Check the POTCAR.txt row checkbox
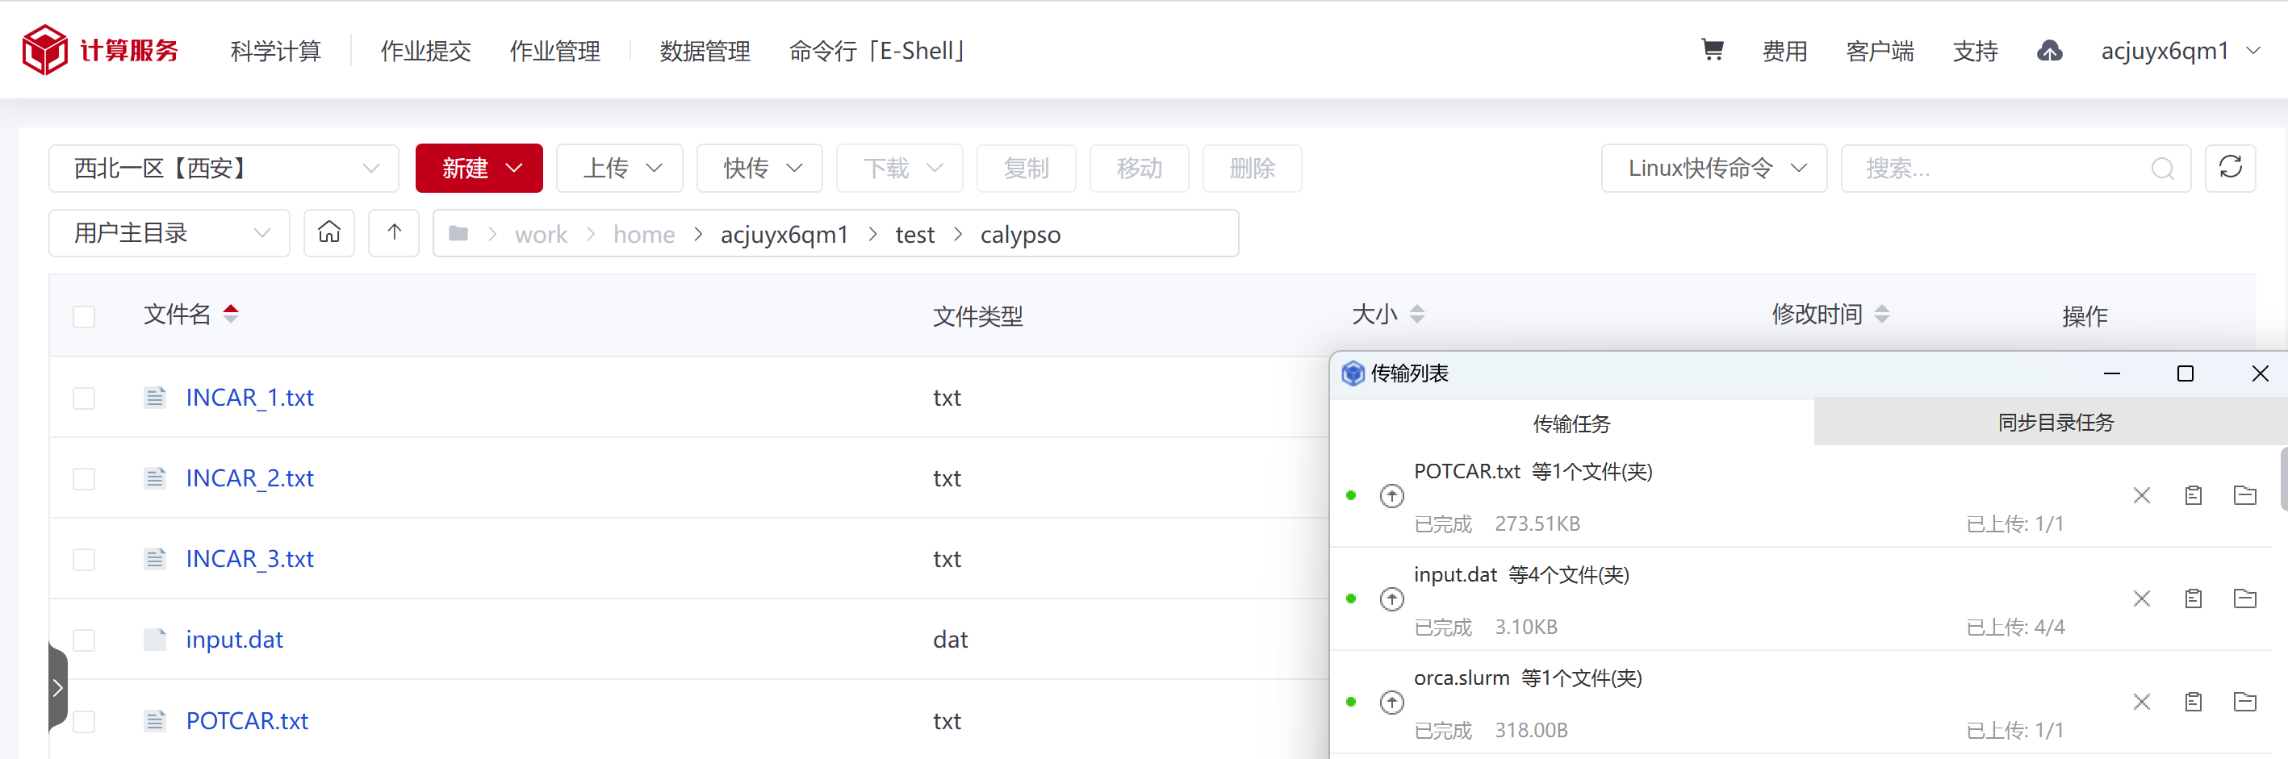The height and width of the screenshot is (759, 2288). [x=83, y=721]
